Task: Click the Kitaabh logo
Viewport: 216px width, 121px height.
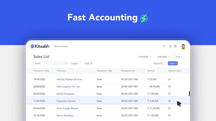Action: tap(40, 46)
